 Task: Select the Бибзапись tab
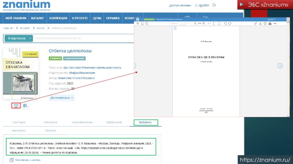(145, 122)
